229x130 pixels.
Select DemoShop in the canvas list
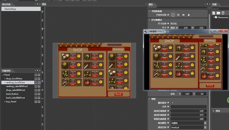pyautogui.click(x=21, y=9)
